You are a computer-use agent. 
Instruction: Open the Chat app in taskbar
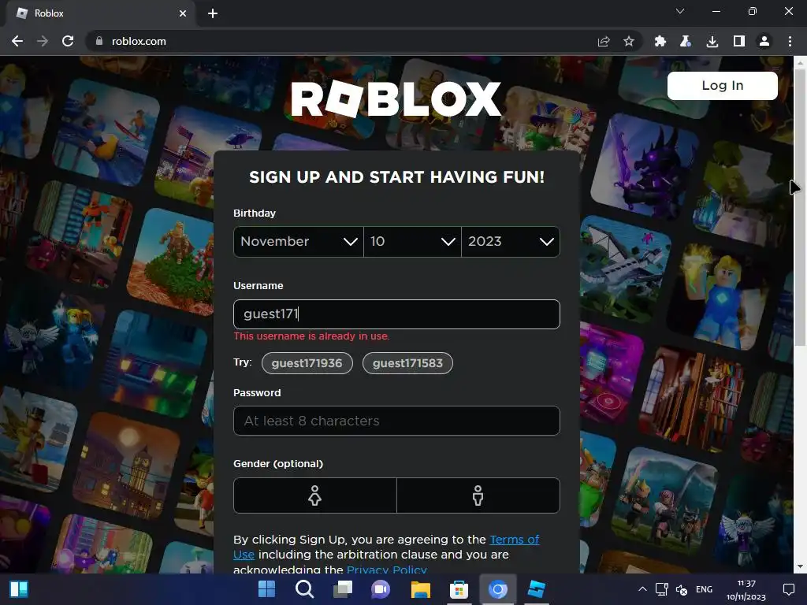pyautogui.click(x=381, y=588)
